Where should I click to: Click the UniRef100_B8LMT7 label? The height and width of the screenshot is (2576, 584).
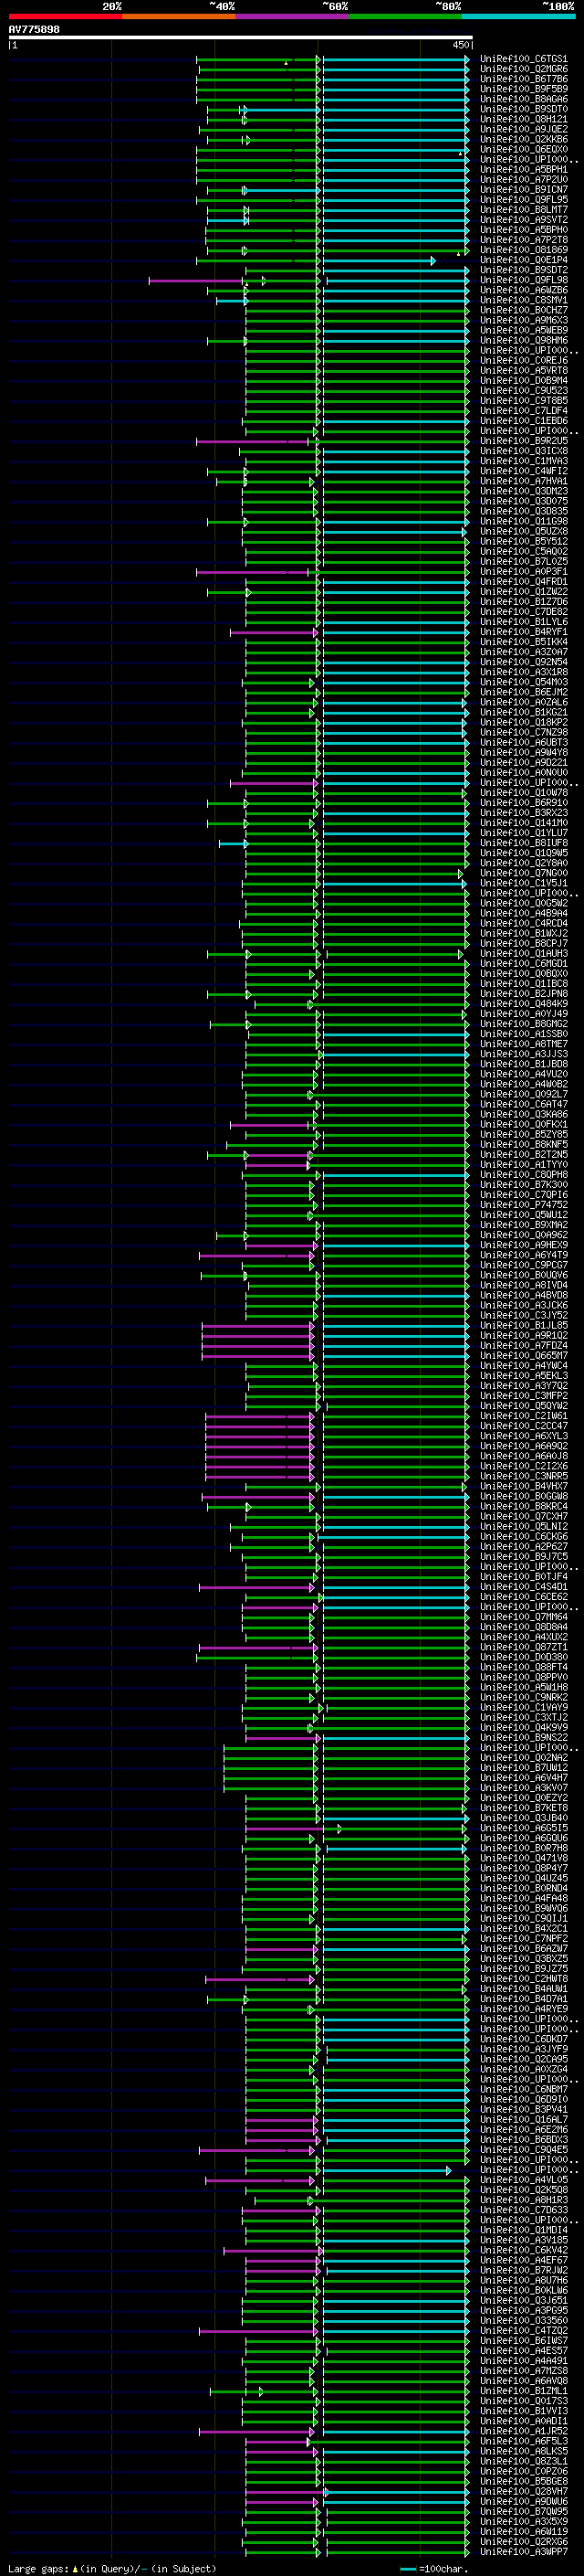click(x=523, y=210)
